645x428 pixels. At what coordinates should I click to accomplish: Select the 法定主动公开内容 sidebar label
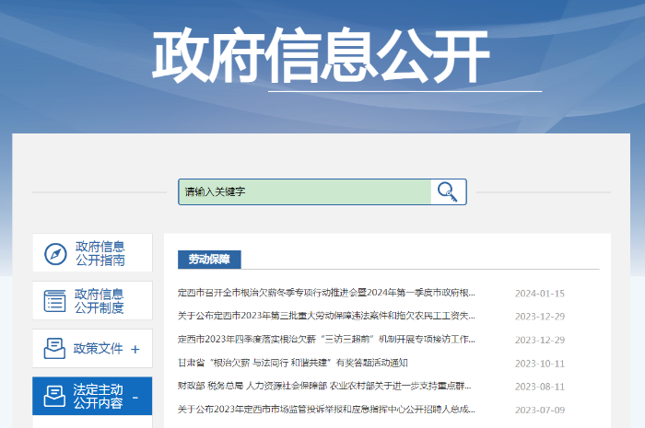[98, 397]
